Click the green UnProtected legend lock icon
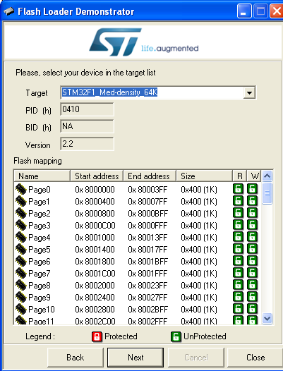Viewport: 283px width, 371px height. [176, 336]
